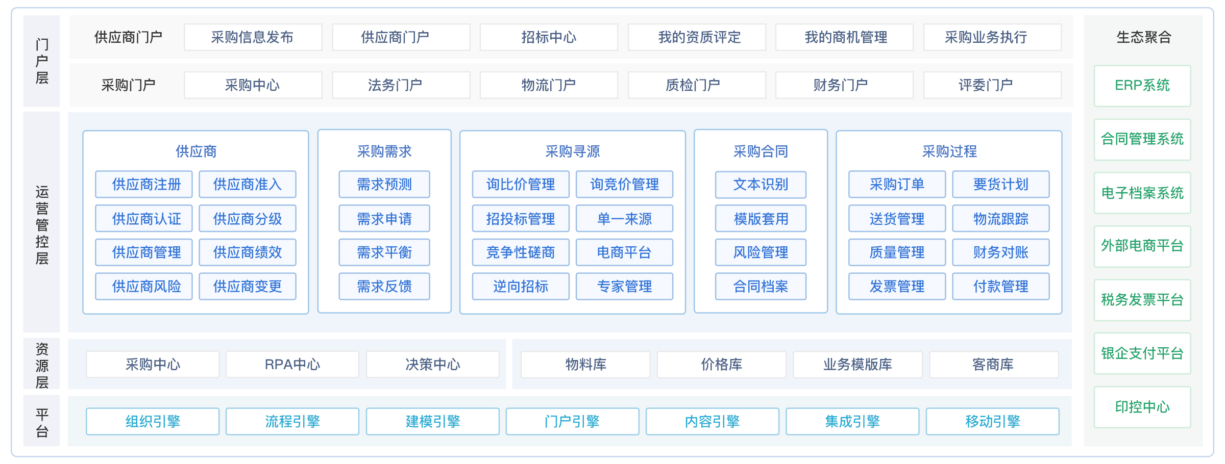Click the green ERP系统 box
The image size is (1225, 464).
(1142, 86)
